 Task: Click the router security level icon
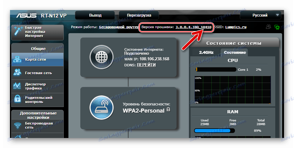(x=102, y=108)
